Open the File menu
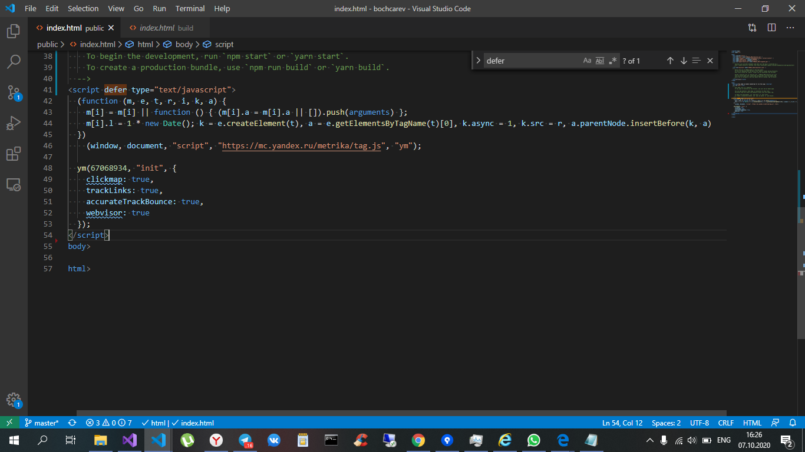Image resolution: width=805 pixels, height=452 pixels. point(31,8)
